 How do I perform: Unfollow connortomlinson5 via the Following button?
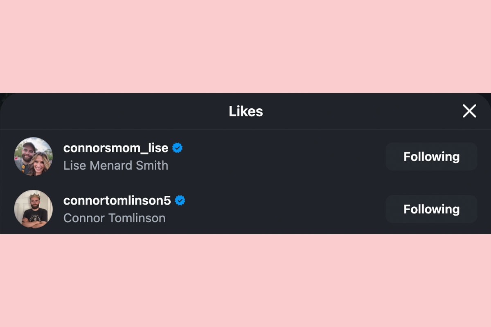(431, 209)
